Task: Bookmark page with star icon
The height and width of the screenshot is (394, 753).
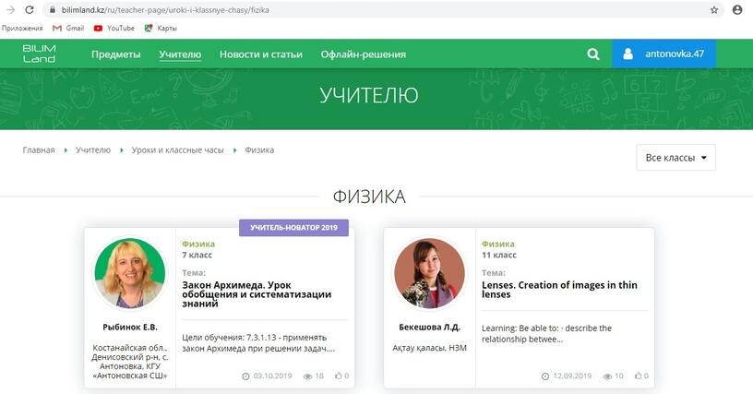Action: 714,10
